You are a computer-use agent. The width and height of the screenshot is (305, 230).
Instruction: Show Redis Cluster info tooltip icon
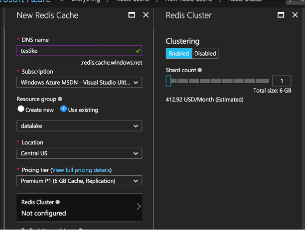[58, 202]
